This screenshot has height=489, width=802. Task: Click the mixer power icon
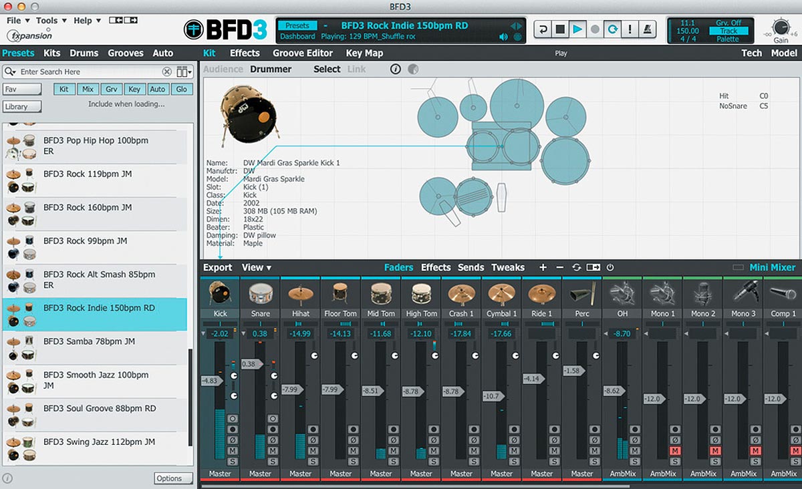click(x=610, y=267)
